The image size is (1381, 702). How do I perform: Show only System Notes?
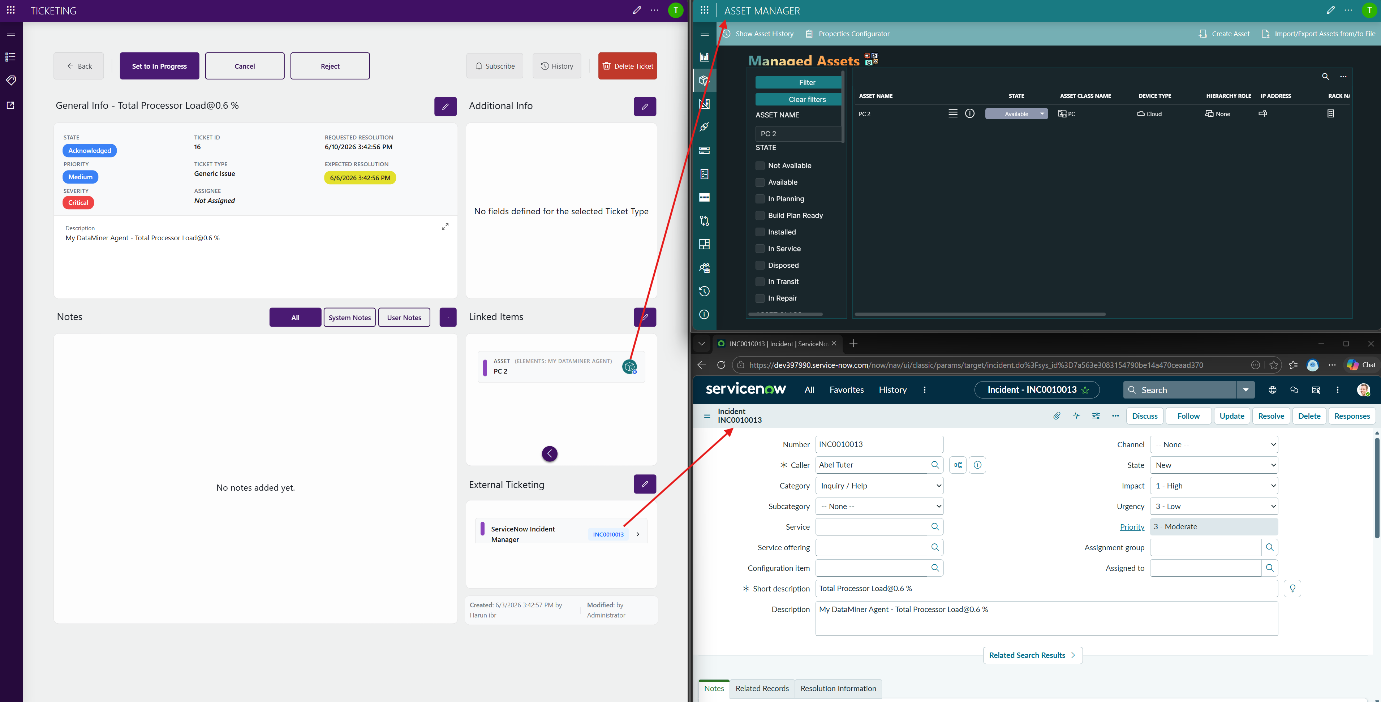(349, 317)
